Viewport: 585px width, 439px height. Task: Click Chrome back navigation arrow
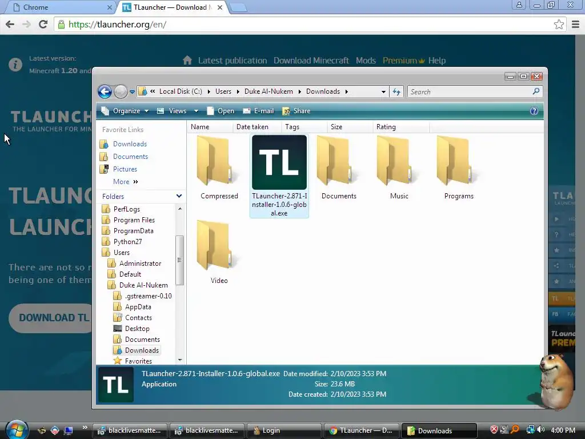coord(10,24)
